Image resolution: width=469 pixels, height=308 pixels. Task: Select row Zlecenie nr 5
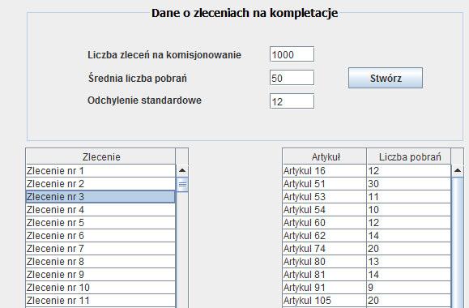click(x=100, y=222)
